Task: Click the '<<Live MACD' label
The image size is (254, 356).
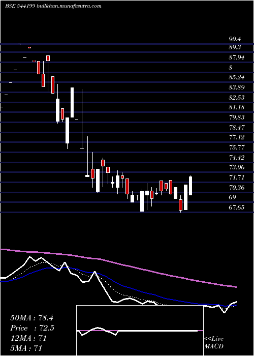Action: pos(214,343)
